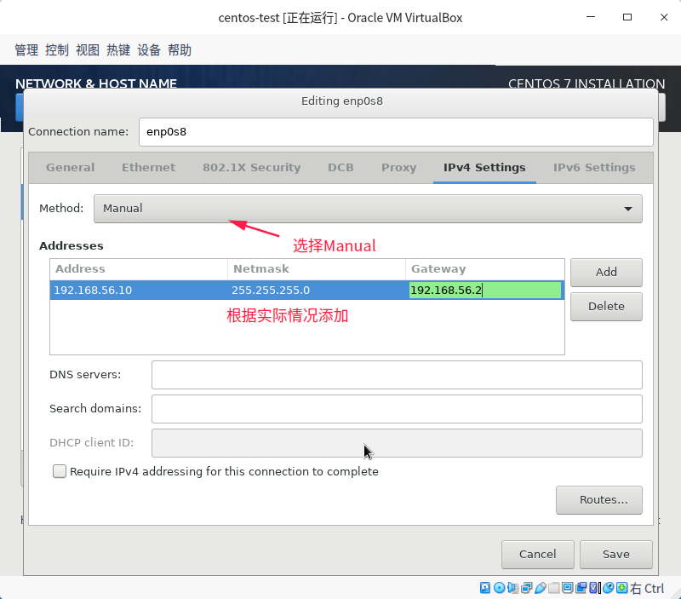The width and height of the screenshot is (681, 599).
Task: Click the right Ctrl host key label
Action: [x=647, y=588]
